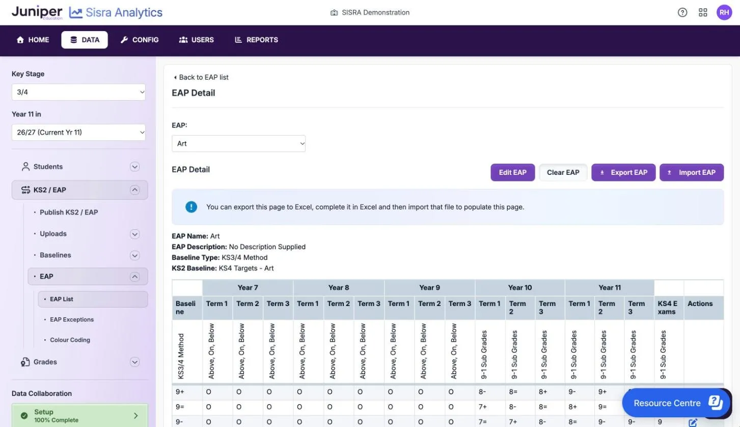Open the Setup 100% Complete arrow
This screenshot has height=427, width=740.
tap(135, 416)
